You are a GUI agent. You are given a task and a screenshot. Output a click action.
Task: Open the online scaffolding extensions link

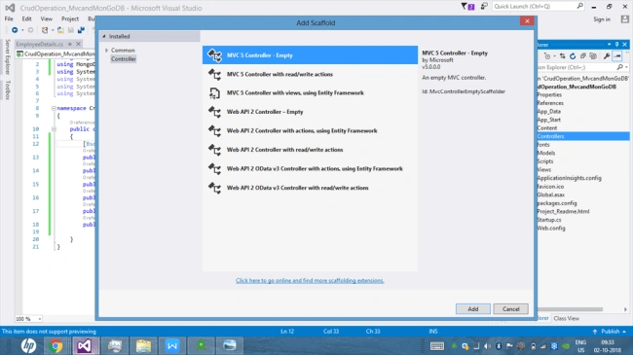[x=310, y=280]
